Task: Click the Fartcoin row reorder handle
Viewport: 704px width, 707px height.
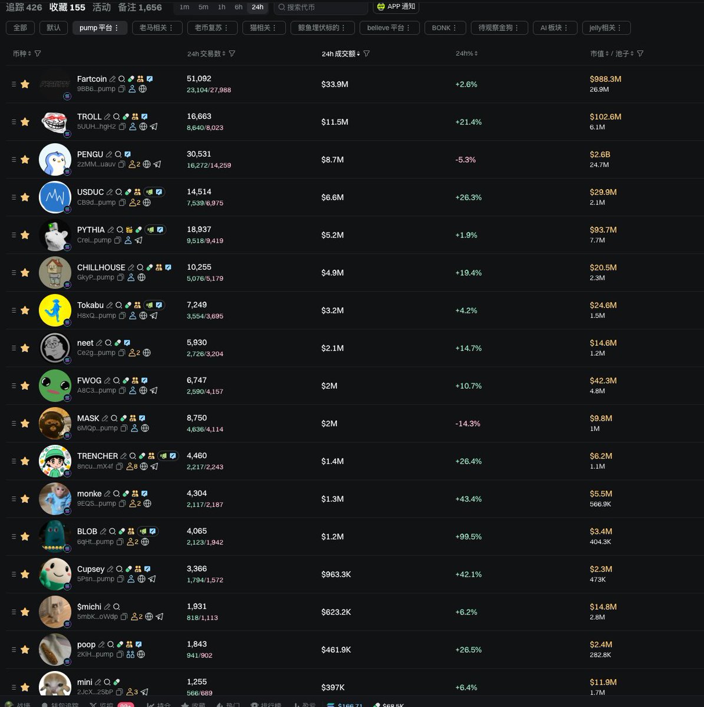Action: tap(14, 84)
